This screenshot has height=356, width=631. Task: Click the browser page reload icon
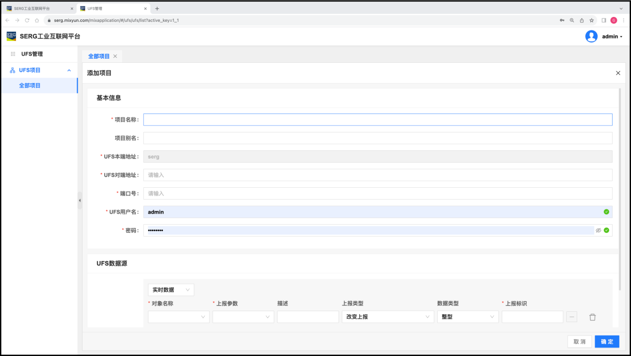click(27, 20)
